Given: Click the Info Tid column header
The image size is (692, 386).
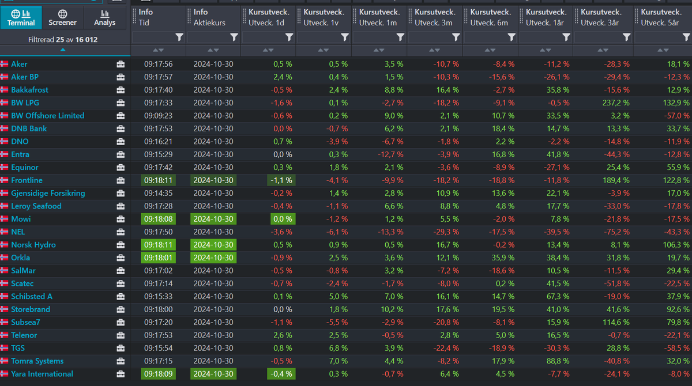Looking at the screenshot, I should coord(157,17).
